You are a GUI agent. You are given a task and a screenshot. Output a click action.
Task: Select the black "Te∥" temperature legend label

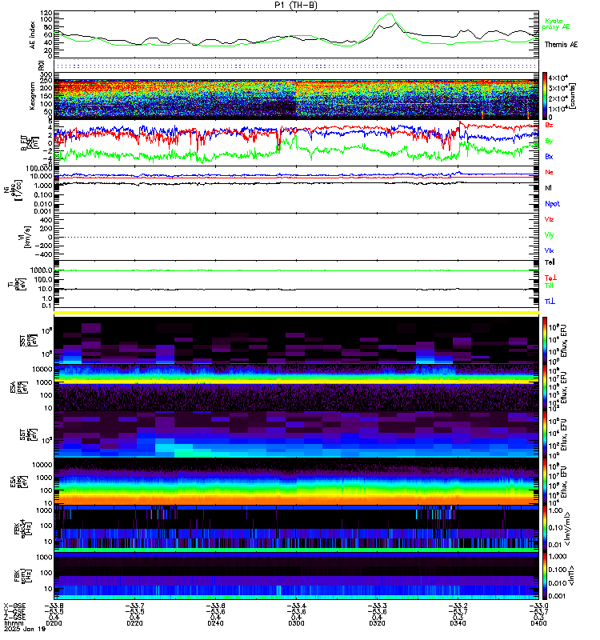(550, 262)
